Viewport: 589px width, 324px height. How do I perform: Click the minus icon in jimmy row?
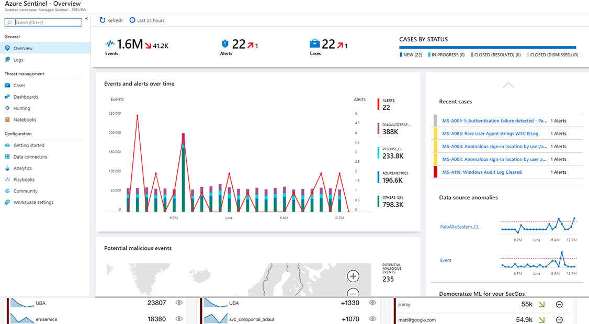(x=559, y=305)
